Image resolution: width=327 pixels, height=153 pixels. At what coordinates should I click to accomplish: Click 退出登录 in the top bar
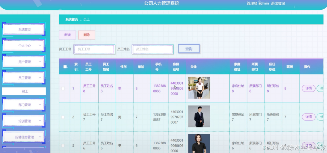coord(278,3)
